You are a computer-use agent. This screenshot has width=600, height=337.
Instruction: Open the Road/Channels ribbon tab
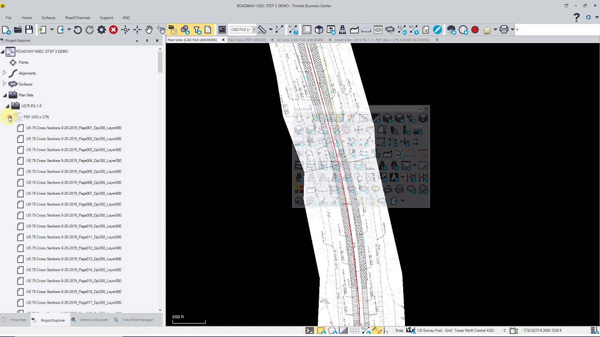(78, 18)
